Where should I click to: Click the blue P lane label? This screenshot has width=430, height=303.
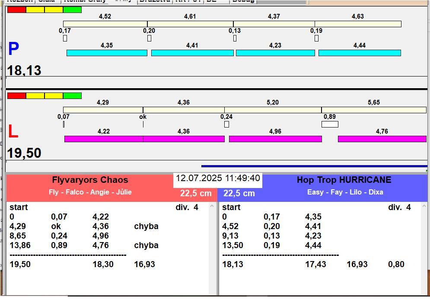(13, 48)
